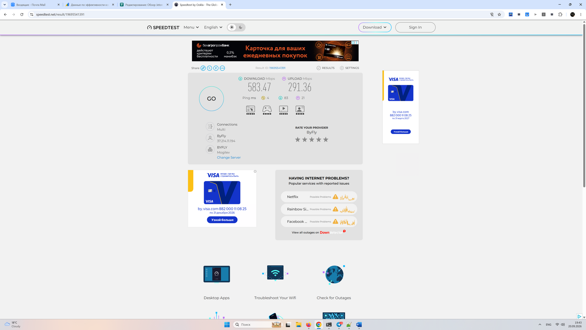Image resolution: width=586 pixels, height=330 pixels.
Task: Rate ByFly with five stars
Action: (326, 140)
